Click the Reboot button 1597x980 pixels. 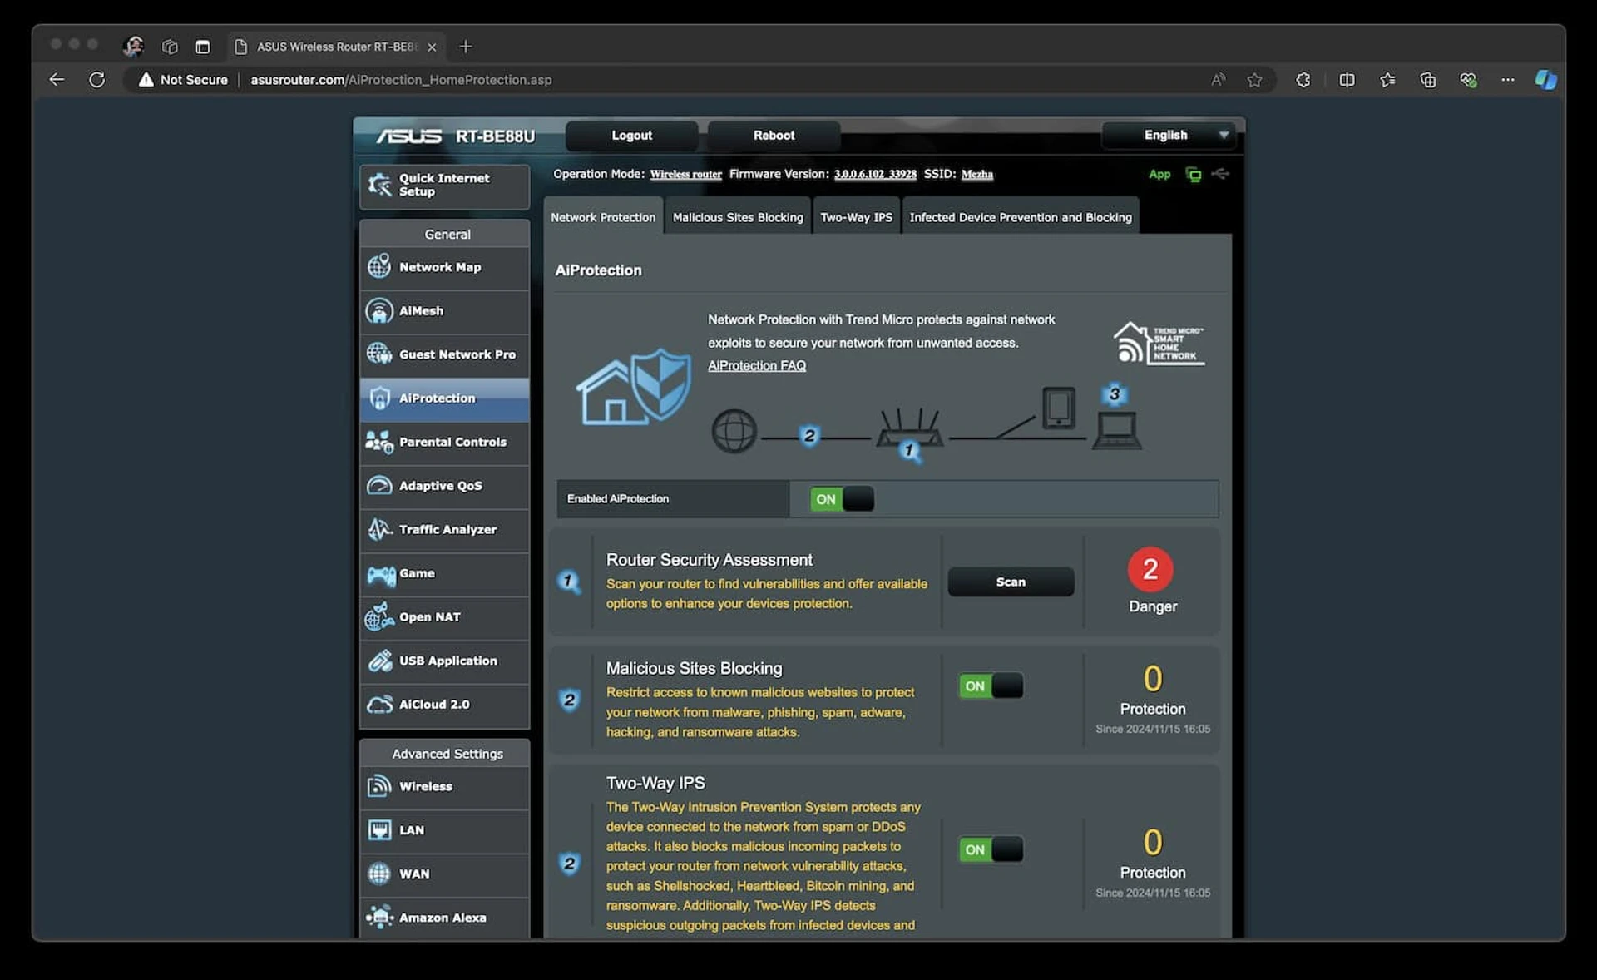tap(774, 135)
